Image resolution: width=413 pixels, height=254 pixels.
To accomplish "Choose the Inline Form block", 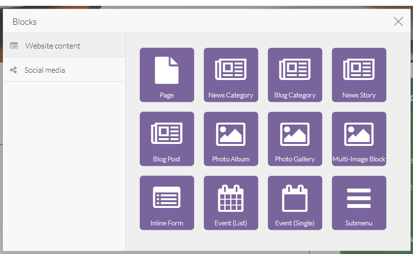I will tap(166, 203).
